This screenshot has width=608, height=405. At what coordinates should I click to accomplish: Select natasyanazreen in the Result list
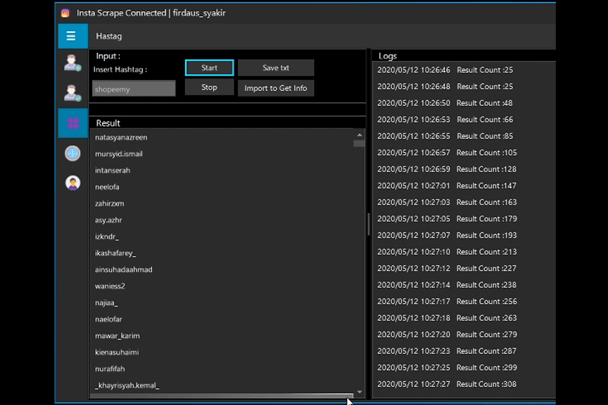(121, 137)
